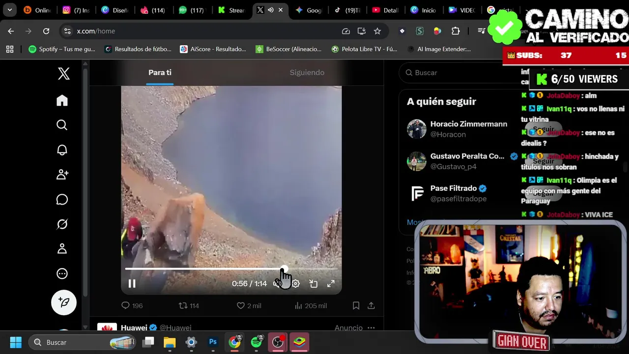This screenshot has height=354, width=629.
Task: Repost the tweet with 114 reposts
Action: pos(189,306)
